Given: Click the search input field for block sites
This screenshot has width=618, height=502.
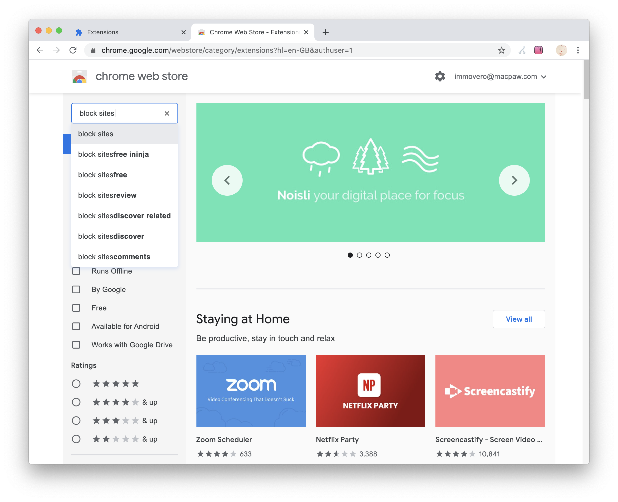Looking at the screenshot, I should coord(125,113).
